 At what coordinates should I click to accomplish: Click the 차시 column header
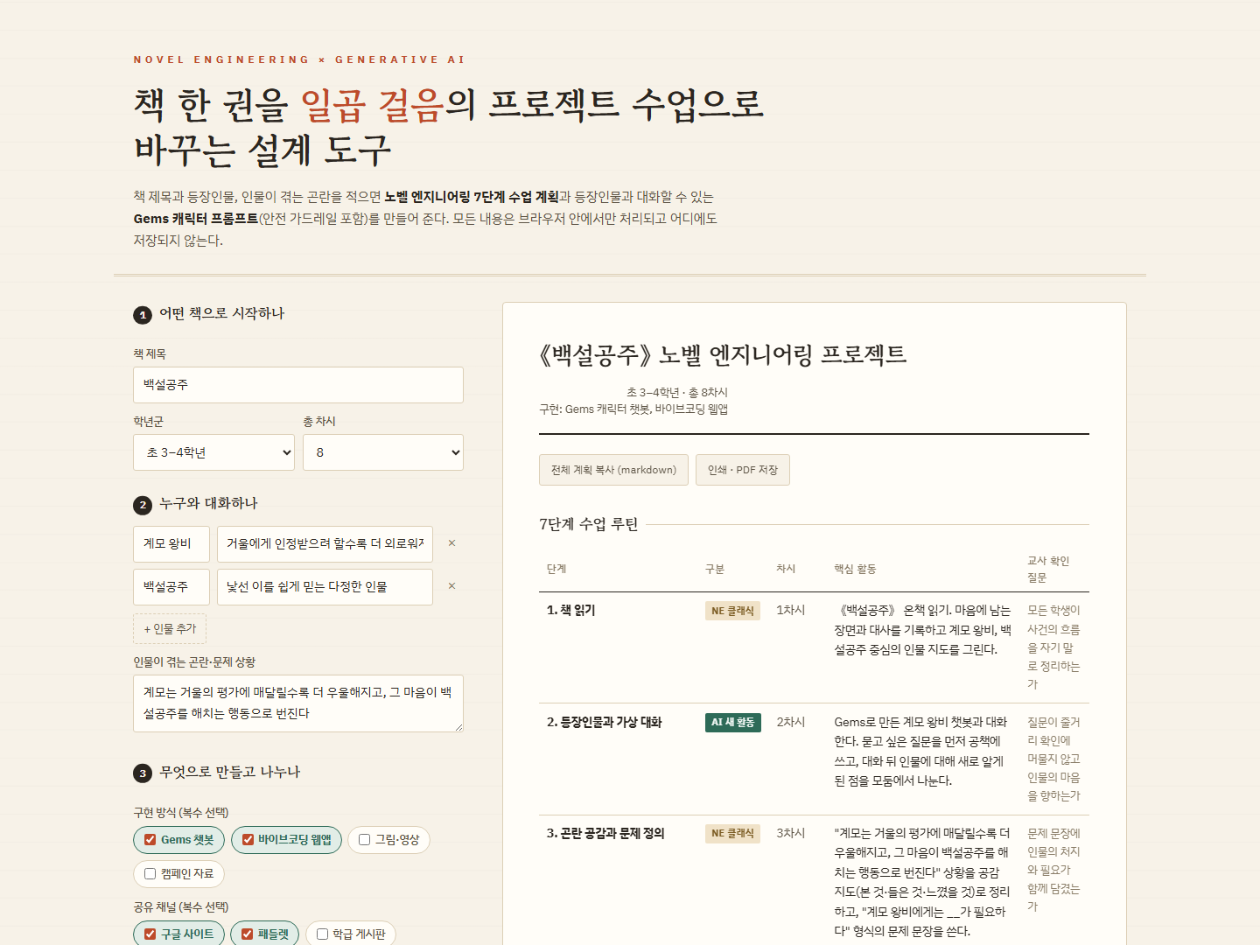(x=786, y=570)
